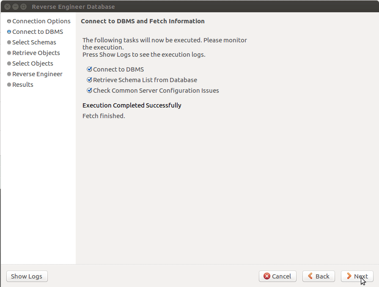
Task: Go to the Select Schemas step
Action: (34, 42)
